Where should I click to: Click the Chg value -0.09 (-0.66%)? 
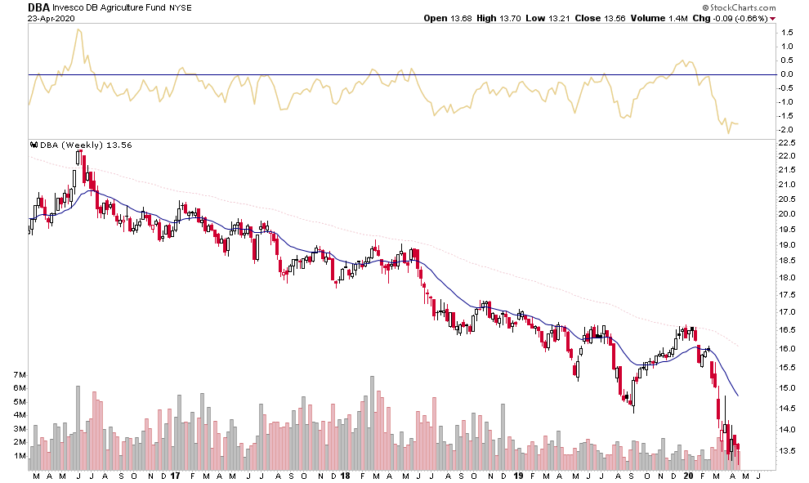click(x=740, y=18)
